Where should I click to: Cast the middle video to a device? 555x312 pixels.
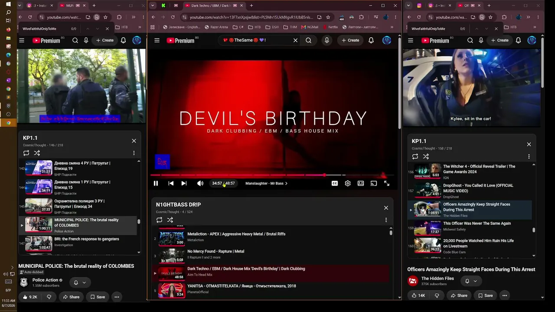tap(374, 183)
